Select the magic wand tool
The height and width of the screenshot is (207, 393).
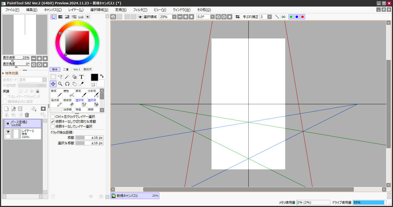tap(67, 77)
